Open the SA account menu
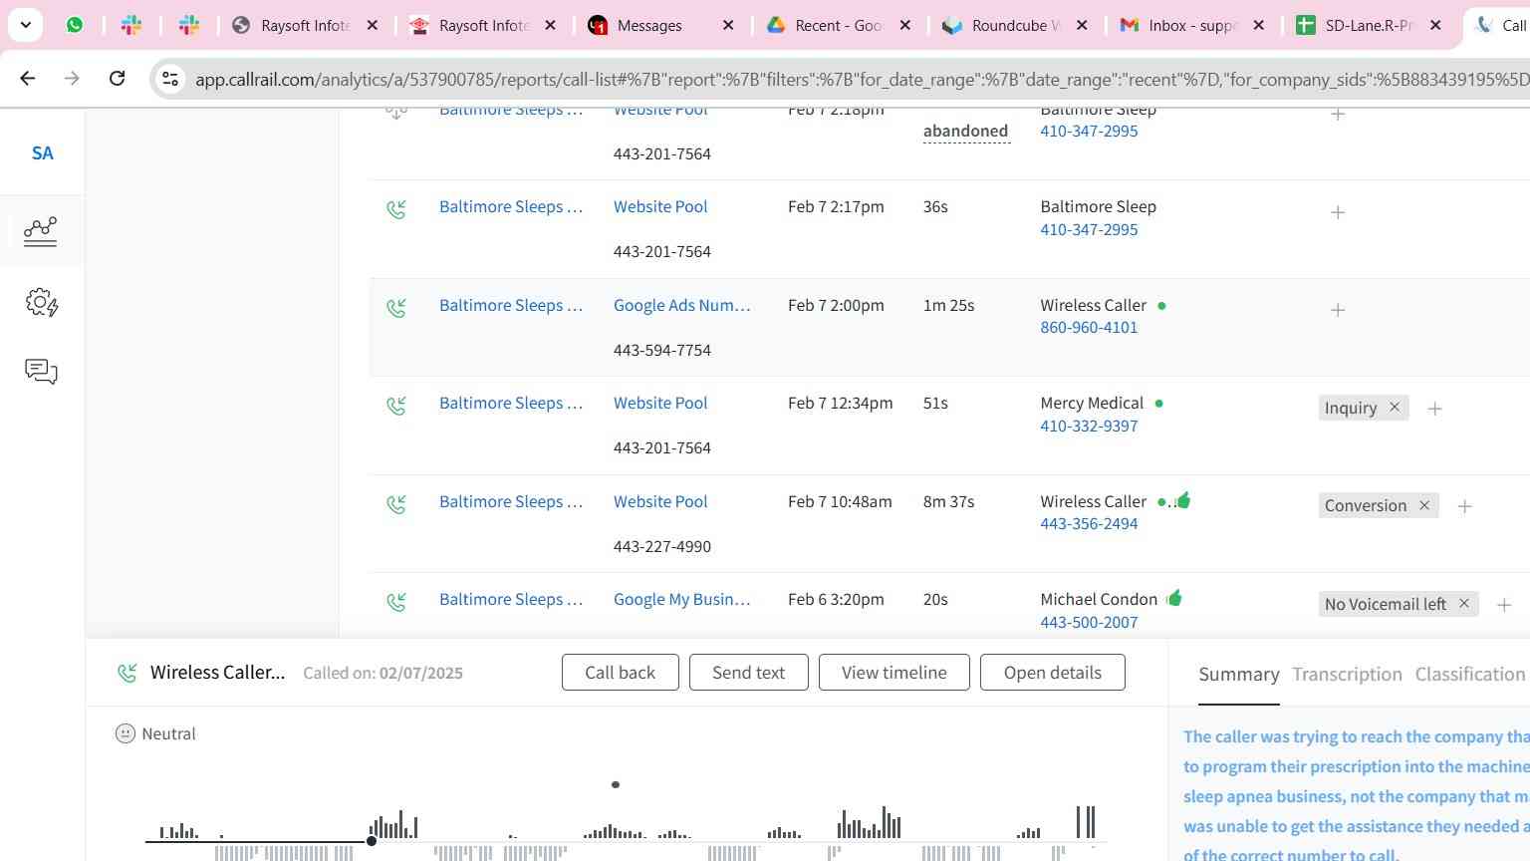 tap(42, 153)
